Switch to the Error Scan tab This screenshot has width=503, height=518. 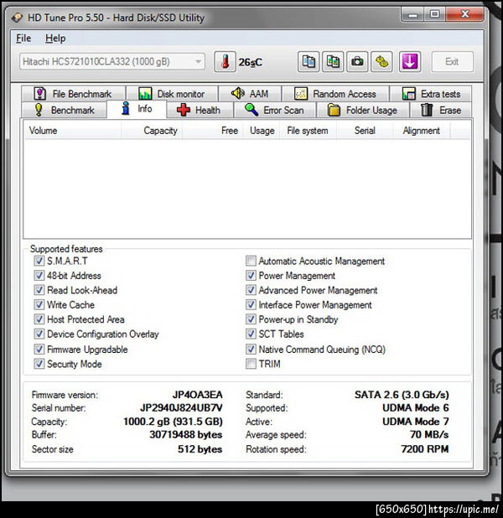pyautogui.click(x=275, y=110)
